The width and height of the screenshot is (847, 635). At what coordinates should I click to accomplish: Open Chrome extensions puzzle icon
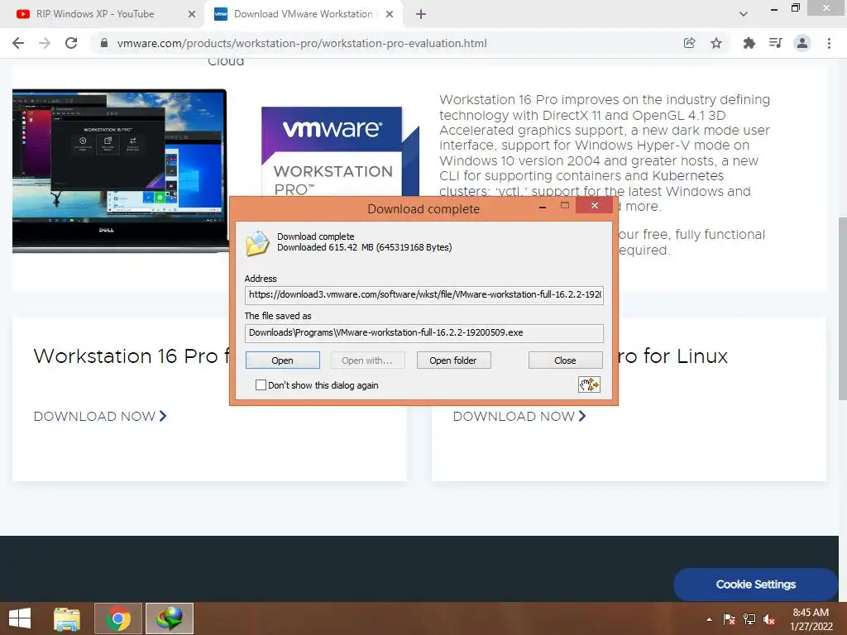click(749, 43)
